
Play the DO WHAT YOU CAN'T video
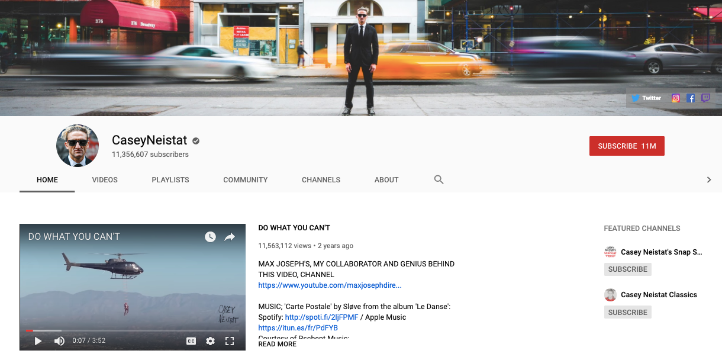(38, 341)
